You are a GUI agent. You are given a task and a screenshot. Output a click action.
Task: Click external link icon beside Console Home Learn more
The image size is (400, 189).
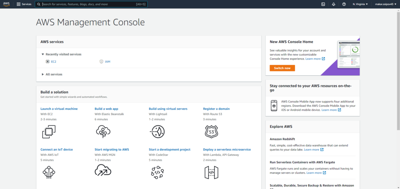click(323, 59)
